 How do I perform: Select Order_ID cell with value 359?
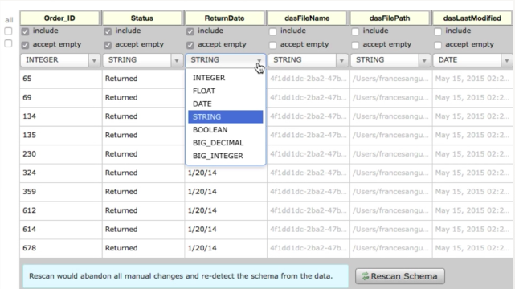pos(61,192)
